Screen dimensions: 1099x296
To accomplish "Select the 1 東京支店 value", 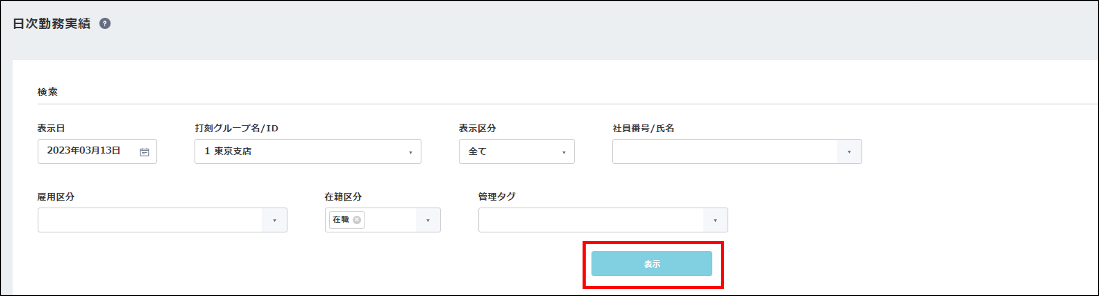I will [228, 151].
